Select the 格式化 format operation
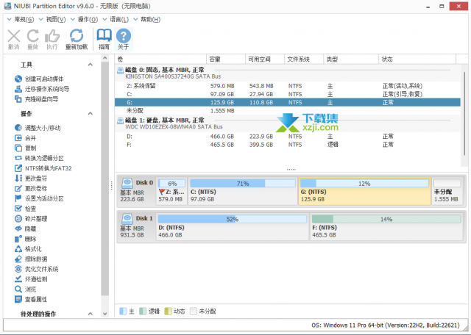This screenshot has height=335, width=471. point(28,249)
